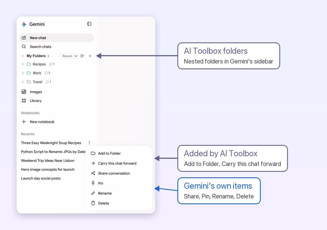Viewport: 327px width, 230px height.
Task: Click the chat count badge on Work
Action: (48, 73)
